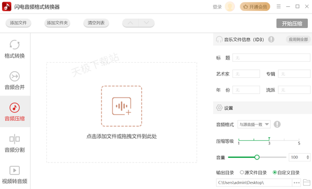
Task: Open the 格式转换 format conversion section
Action: [x=15, y=49]
